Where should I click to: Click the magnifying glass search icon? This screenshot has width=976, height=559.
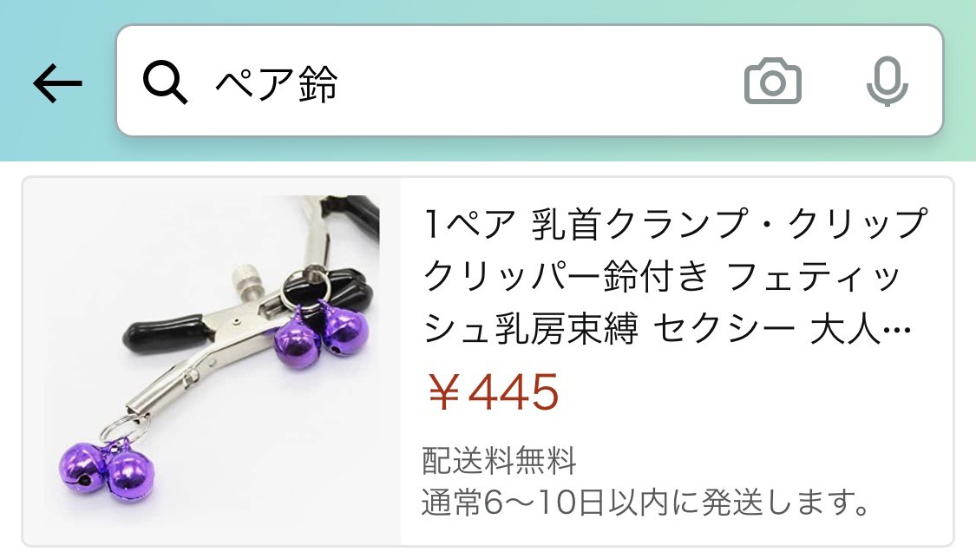[x=165, y=82]
